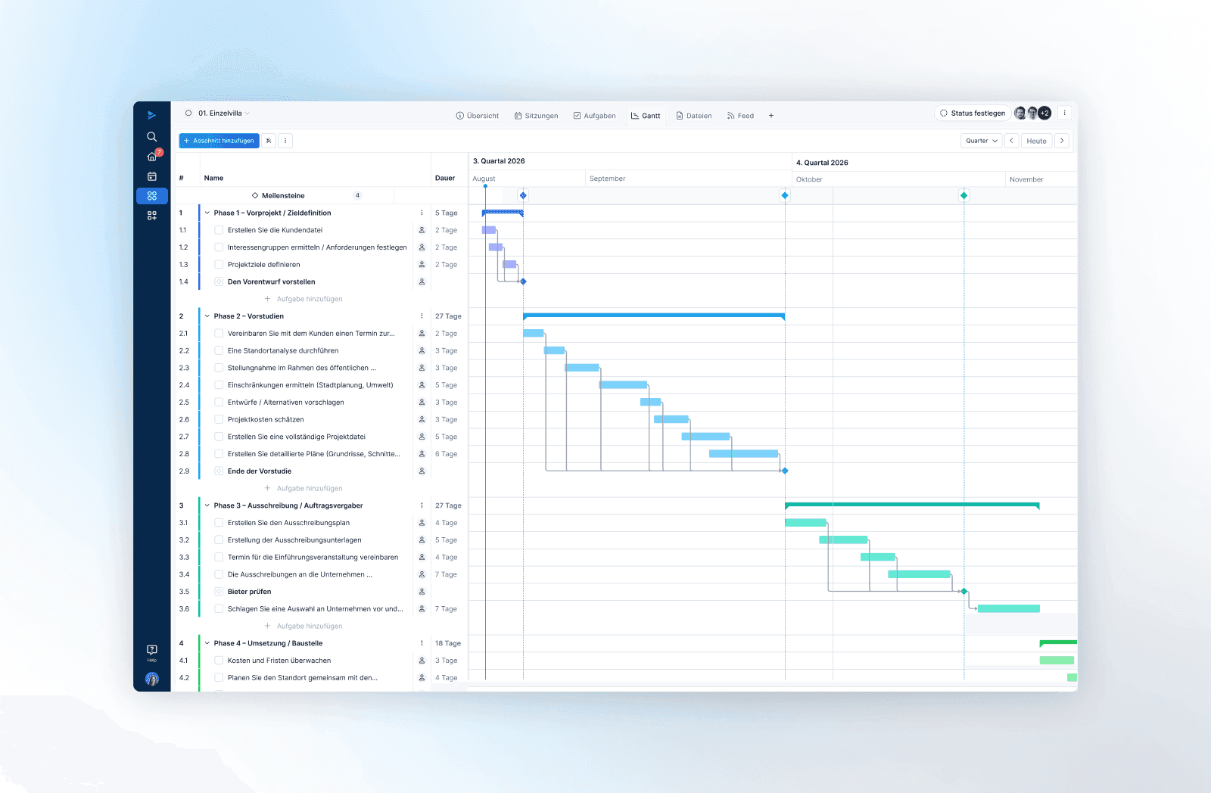This screenshot has height=793, width=1211.
Task: Go to next period in Gantt
Action: click(x=1062, y=141)
